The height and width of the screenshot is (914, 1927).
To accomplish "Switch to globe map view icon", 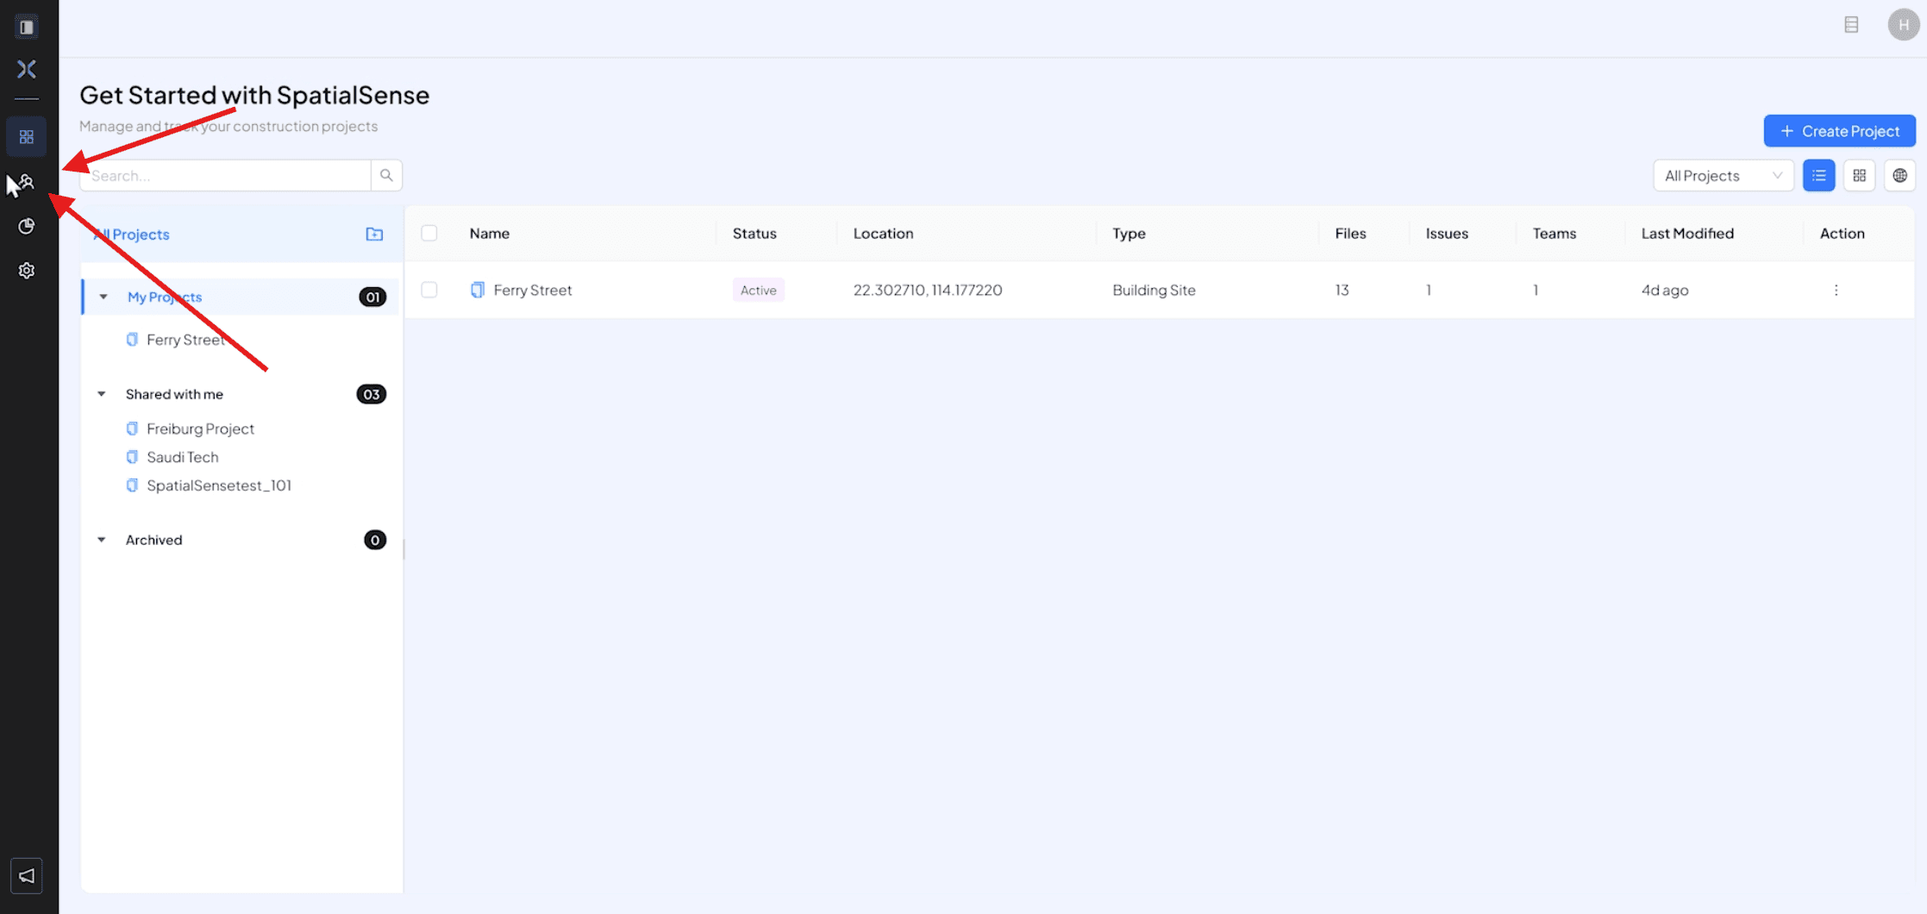I will [x=1900, y=175].
